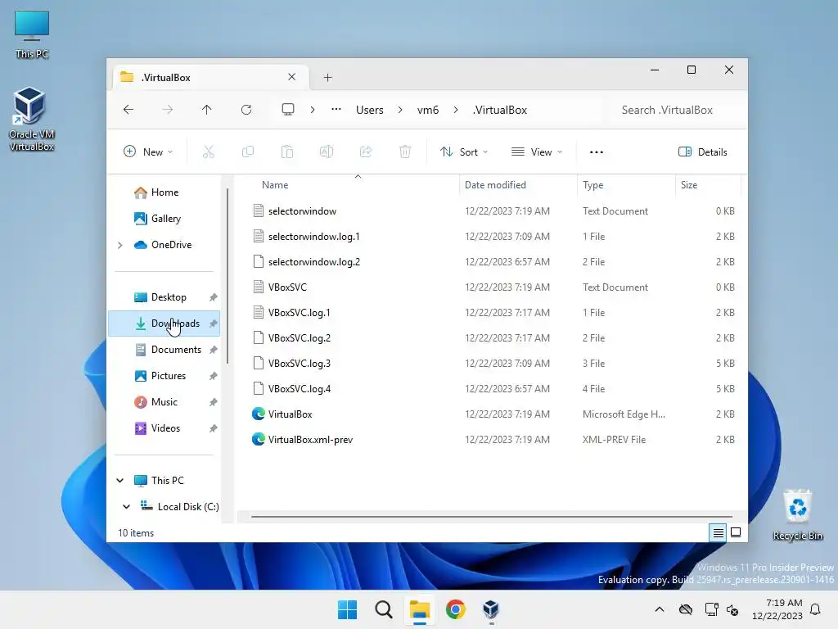The height and width of the screenshot is (629, 838).
Task: Sort by the Size column header
Action: point(708,185)
